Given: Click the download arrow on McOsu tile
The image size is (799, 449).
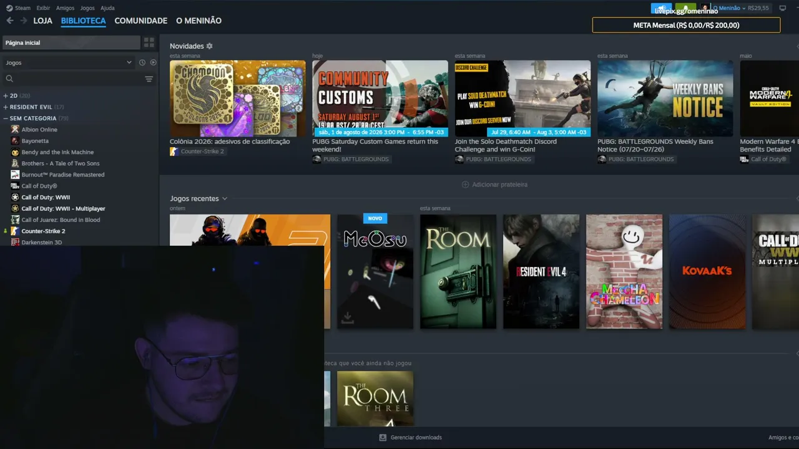Looking at the screenshot, I should 348,318.
